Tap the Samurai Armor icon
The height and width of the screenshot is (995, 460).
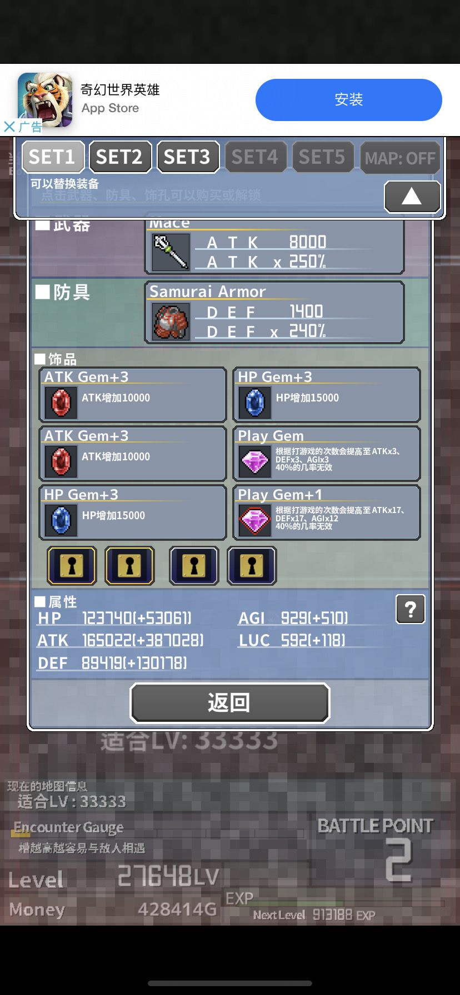pyautogui.click(x=171, y=321)
